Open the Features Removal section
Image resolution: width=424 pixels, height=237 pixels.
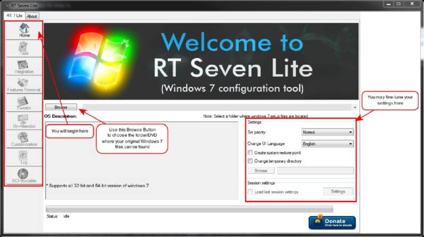tap(24, 85)
